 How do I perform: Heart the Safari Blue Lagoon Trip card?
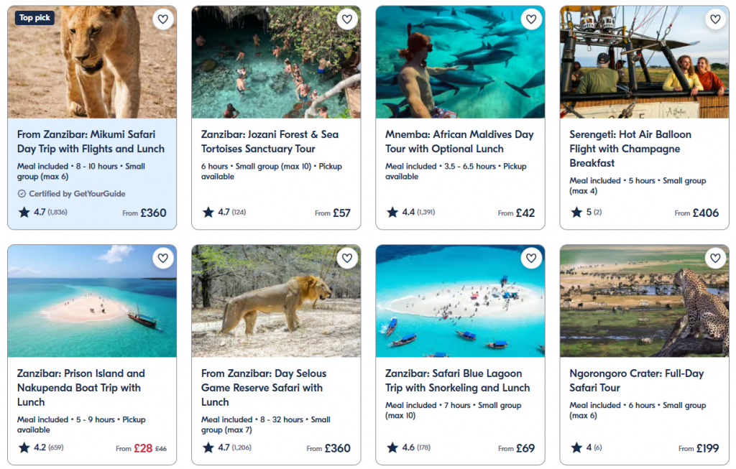click(531, 259)
